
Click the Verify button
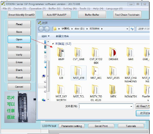pos(19,55)
